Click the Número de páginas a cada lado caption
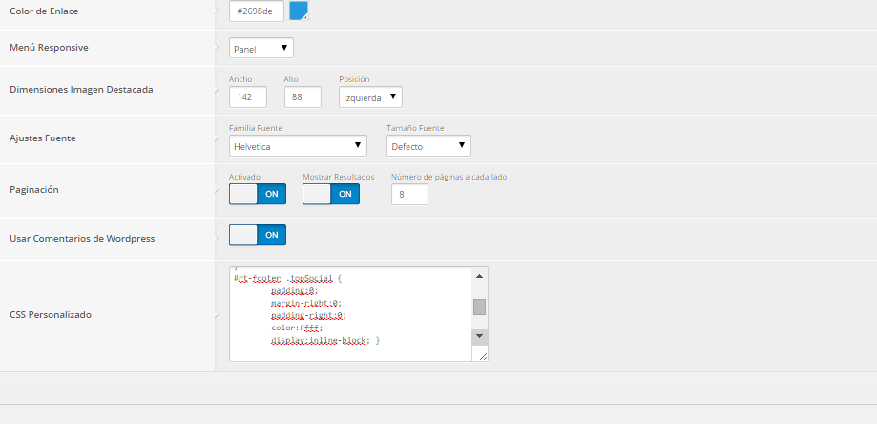Image resolution: width=877 pixels, height=424 pixels. click(449, 177)
